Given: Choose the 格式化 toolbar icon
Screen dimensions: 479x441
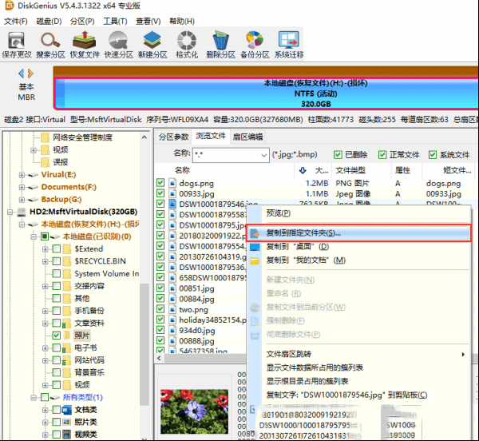Looking at the screenshot, I should pos(187,40).
